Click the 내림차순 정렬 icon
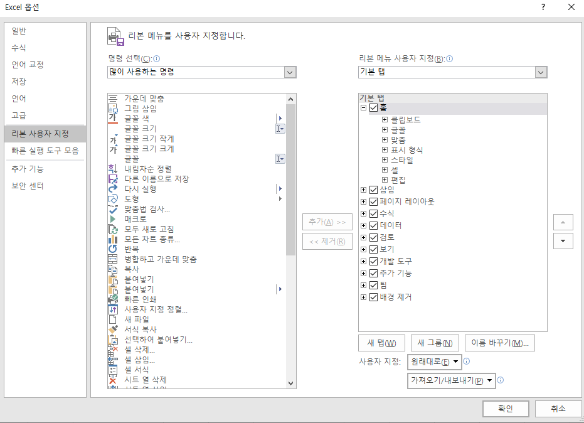 [113, 169]
